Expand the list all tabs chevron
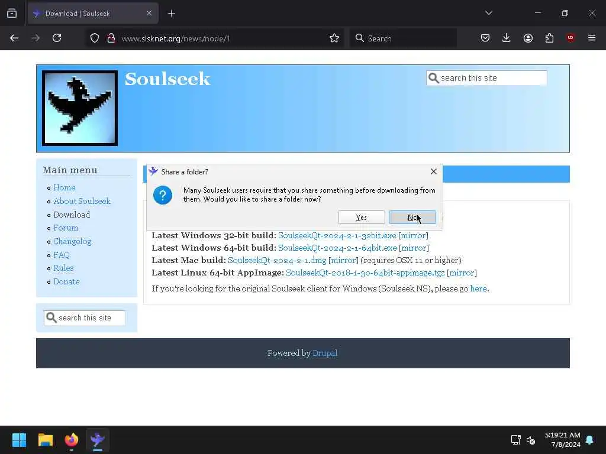This screenshot has height=454, width=606. [488, 13]
